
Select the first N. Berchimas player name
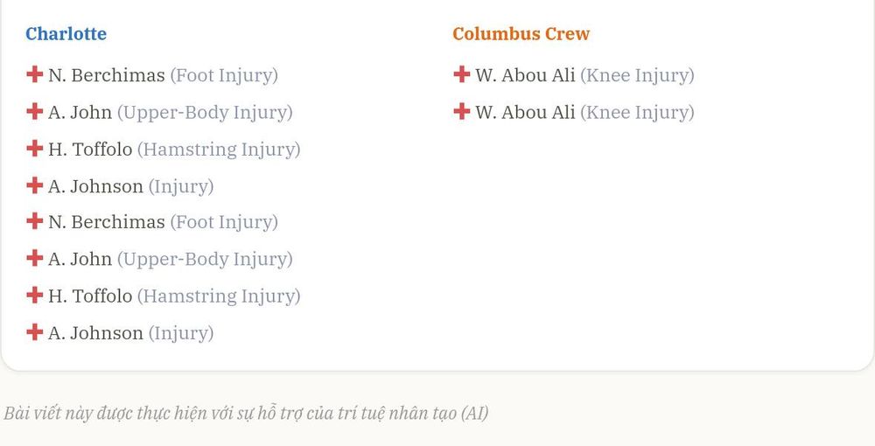click(107, 75)
